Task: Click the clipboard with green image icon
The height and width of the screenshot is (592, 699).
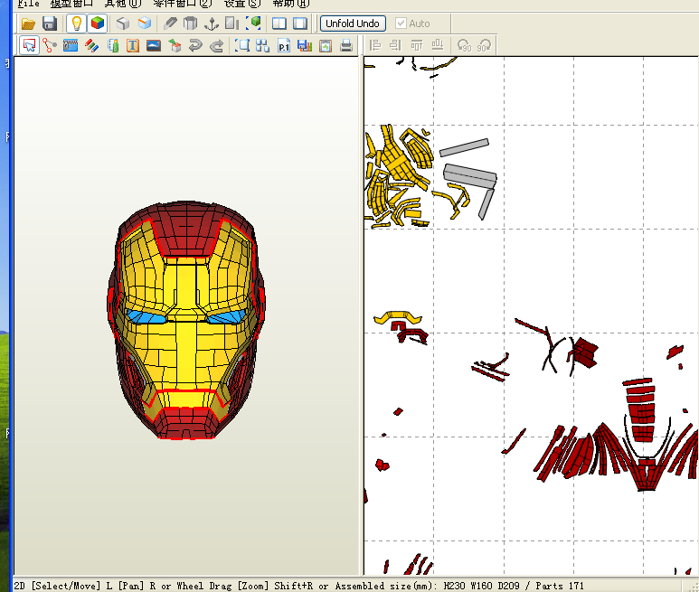Action: (326, 45)
